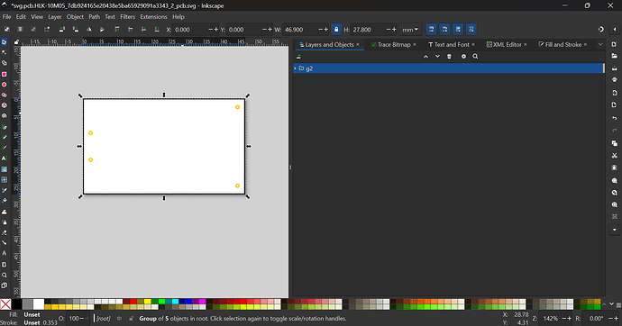Increment the W width value
The width and height of the screenshot is (622, 326).
pos(326,30)
